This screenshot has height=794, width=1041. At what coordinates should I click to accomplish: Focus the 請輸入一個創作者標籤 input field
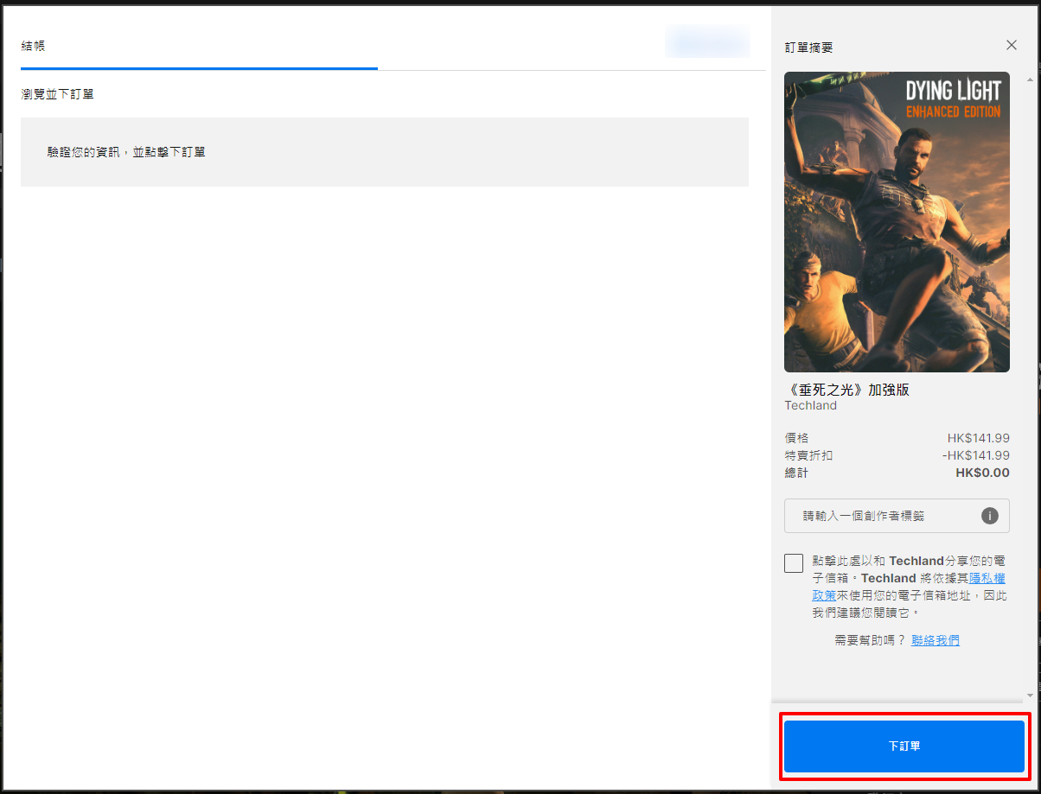(x=897, y=516)
